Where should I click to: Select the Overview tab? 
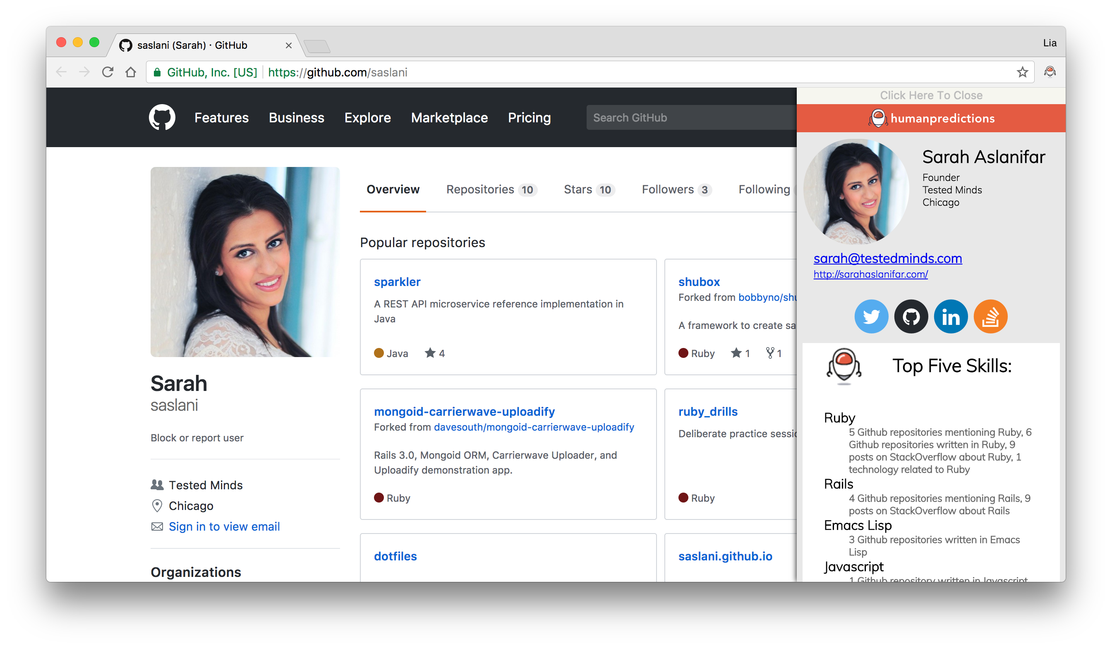(393, 190)
